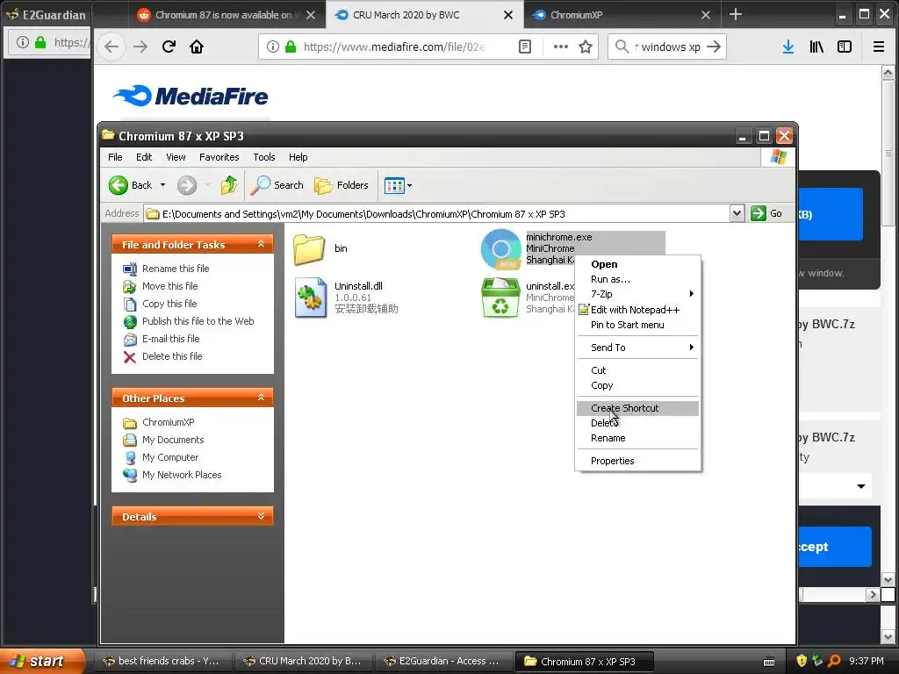This screenshot has height=674, width=899.
Task: Open My Computer in Other Places
Action: [x=170, y=457]
